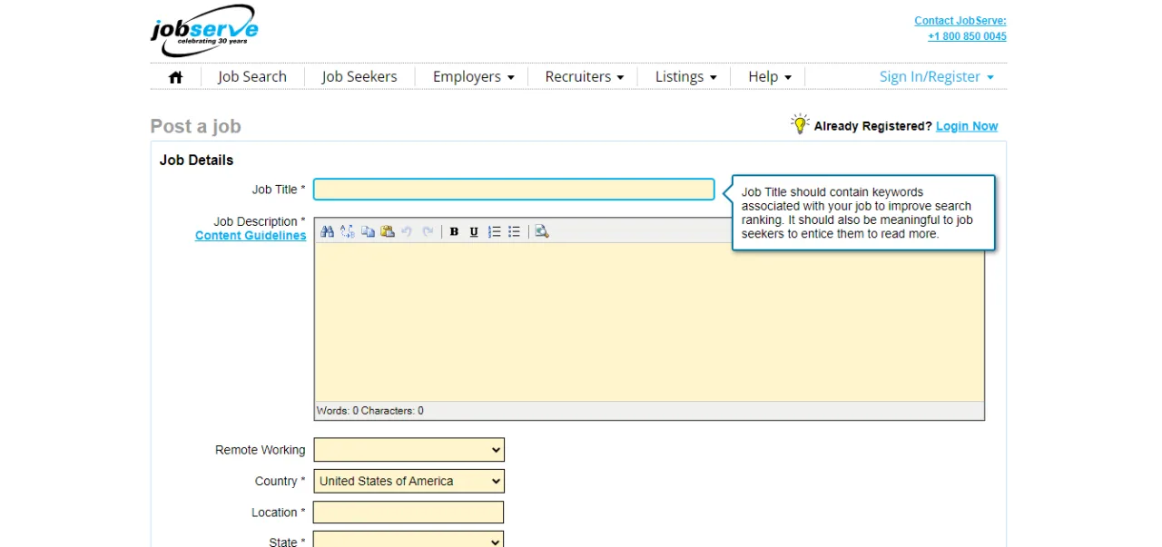The image size is (1162, 547).
Task: Click the Login Now link
Action: [x=967, y=126]
